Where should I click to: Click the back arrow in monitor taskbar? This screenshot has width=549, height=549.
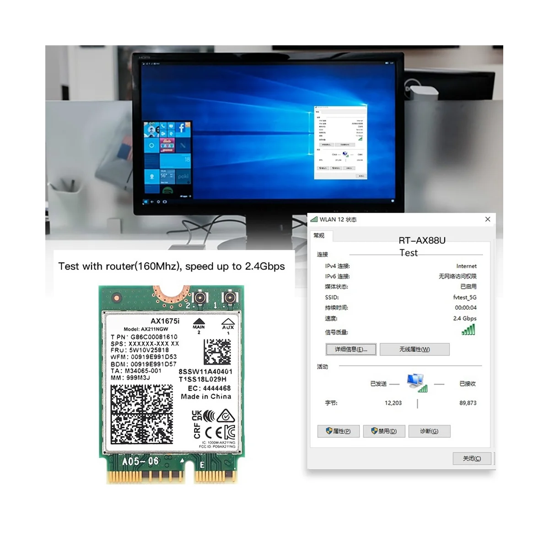click(x=152, y=202)
